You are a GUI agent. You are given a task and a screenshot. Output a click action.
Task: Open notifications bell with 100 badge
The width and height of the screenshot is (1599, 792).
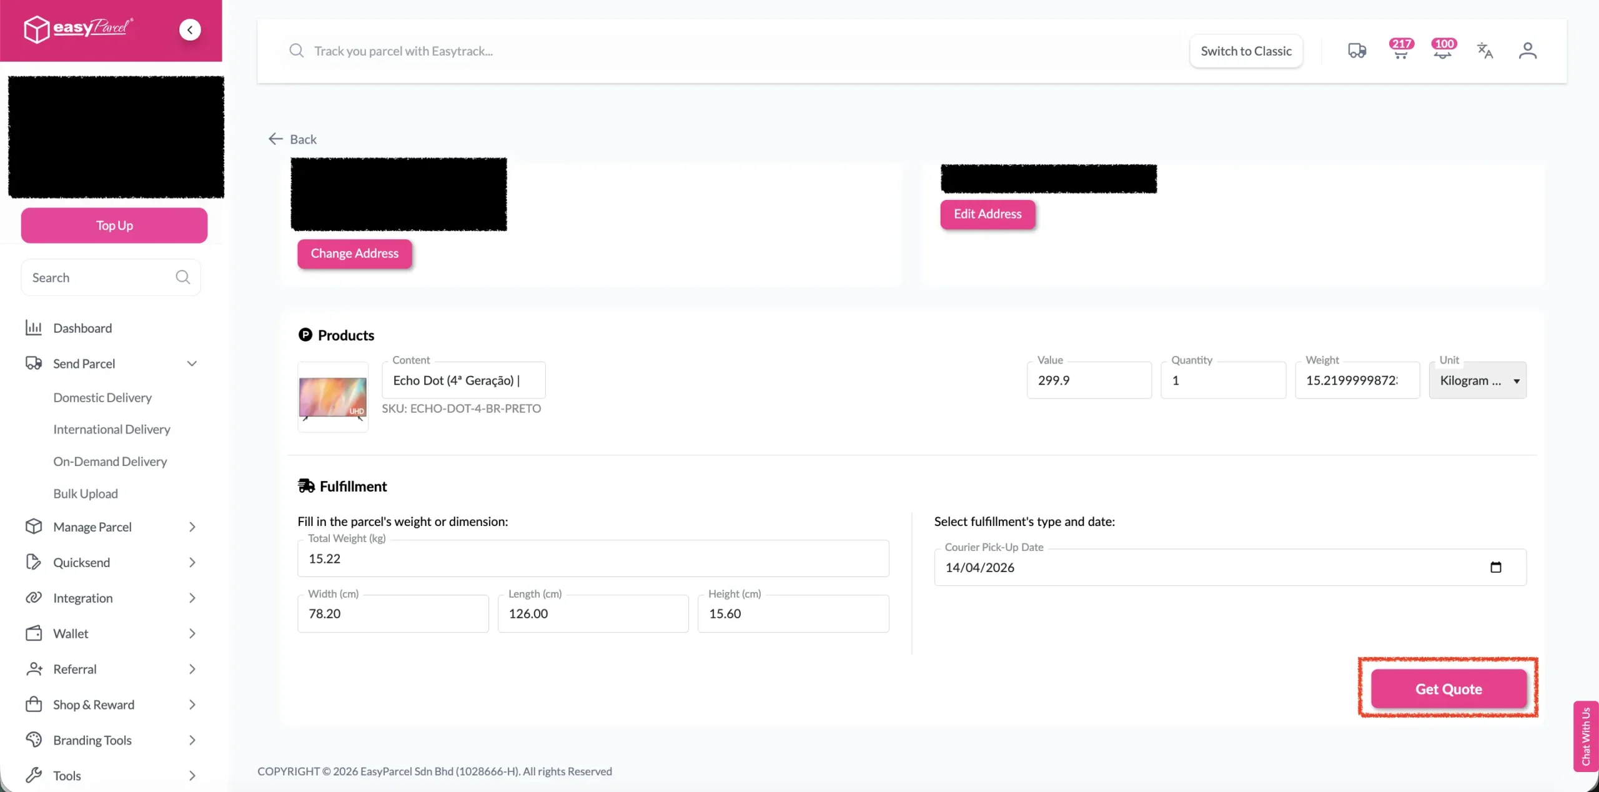[1443, 49]
